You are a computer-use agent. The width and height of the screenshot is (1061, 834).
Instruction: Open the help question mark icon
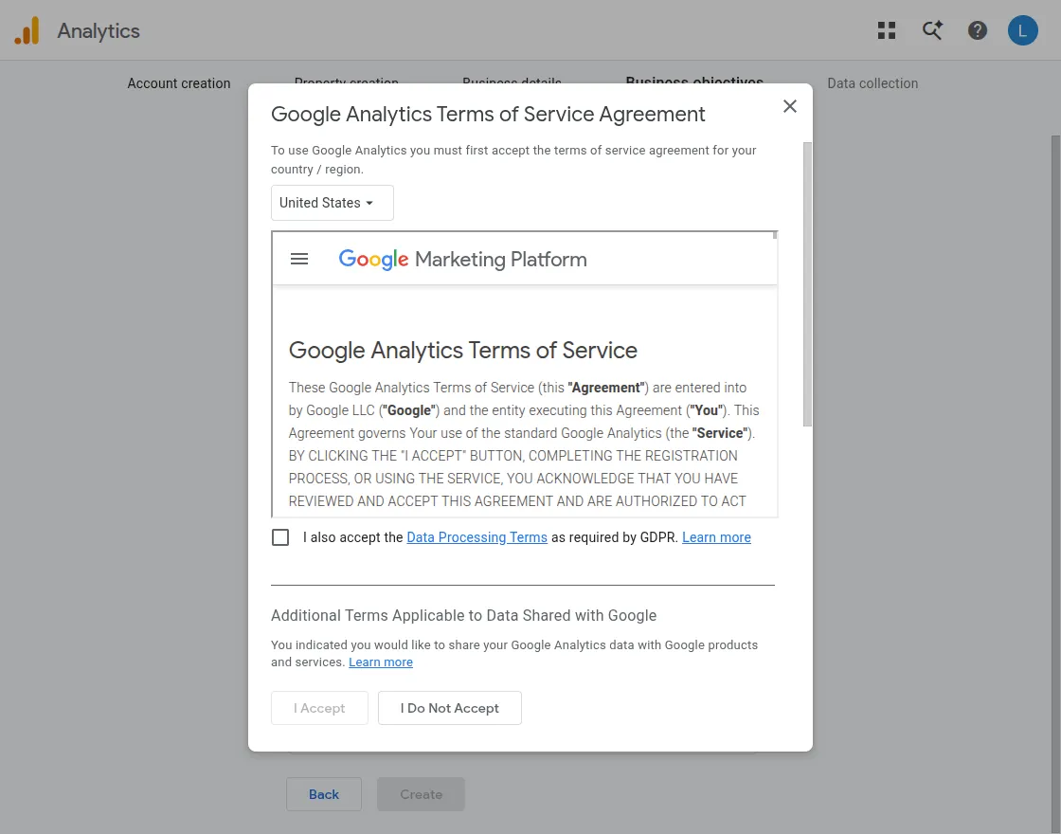click(x=977, y=30)
